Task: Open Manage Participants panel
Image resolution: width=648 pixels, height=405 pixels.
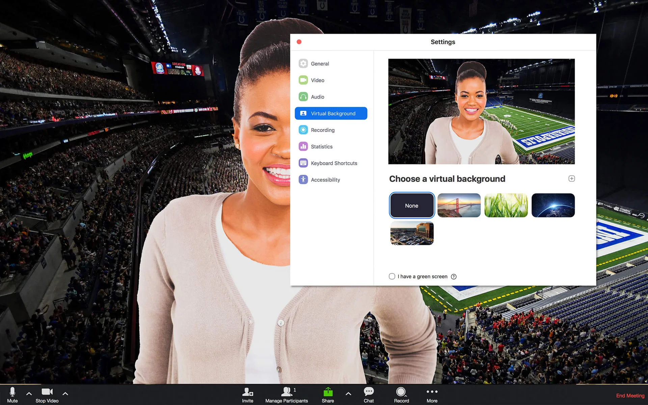Action: pyautogui.click(x=287, y=395)
